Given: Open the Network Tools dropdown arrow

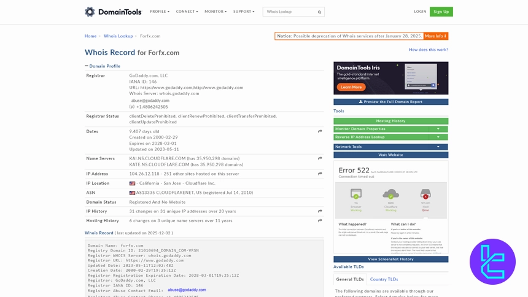Looking at the screenshot, I should (x=438, y=147).
